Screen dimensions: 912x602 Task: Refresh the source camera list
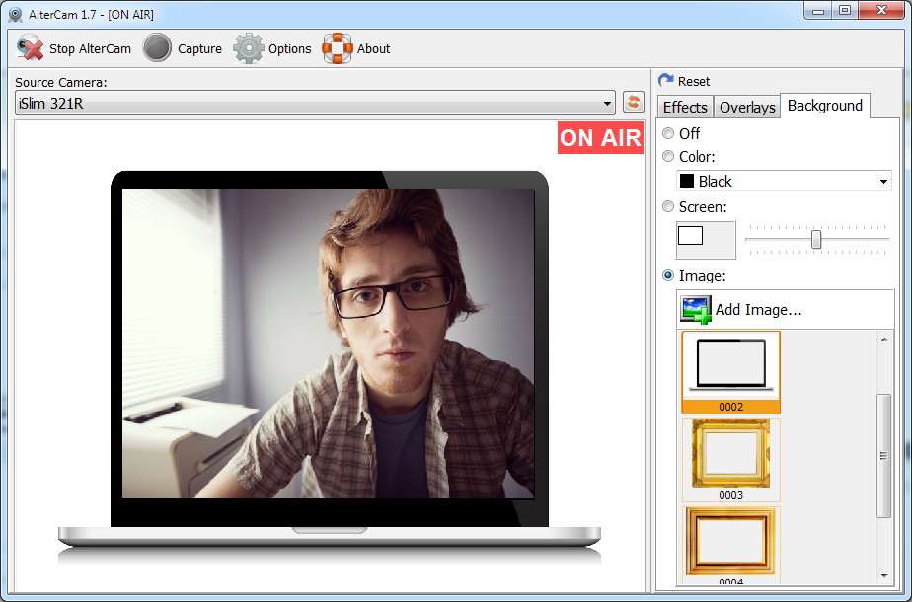633,103
